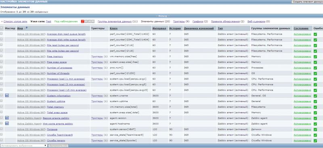Screen dimensions: 323x148
Task: Click green status icon for File write bytes per second
Action: coord(315,51)
